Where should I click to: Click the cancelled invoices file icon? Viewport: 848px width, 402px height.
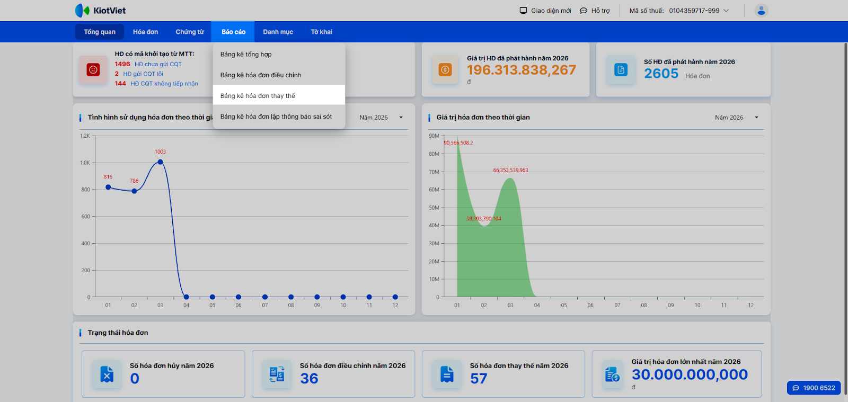(107, 374)
